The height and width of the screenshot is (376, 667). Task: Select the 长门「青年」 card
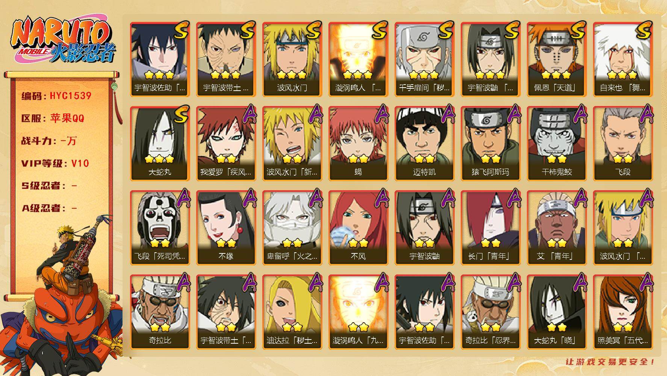(x=490, y=227)
